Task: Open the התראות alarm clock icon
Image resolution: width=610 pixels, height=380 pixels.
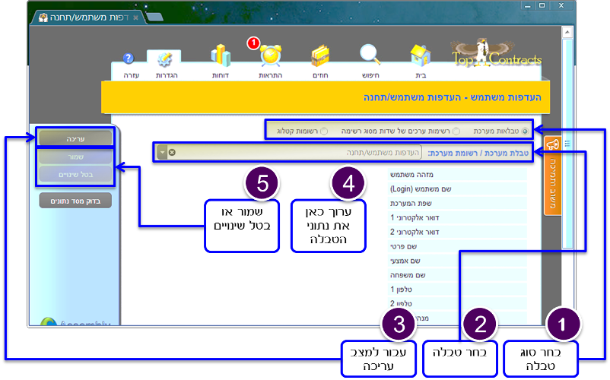Action: [x=270, y=55]
